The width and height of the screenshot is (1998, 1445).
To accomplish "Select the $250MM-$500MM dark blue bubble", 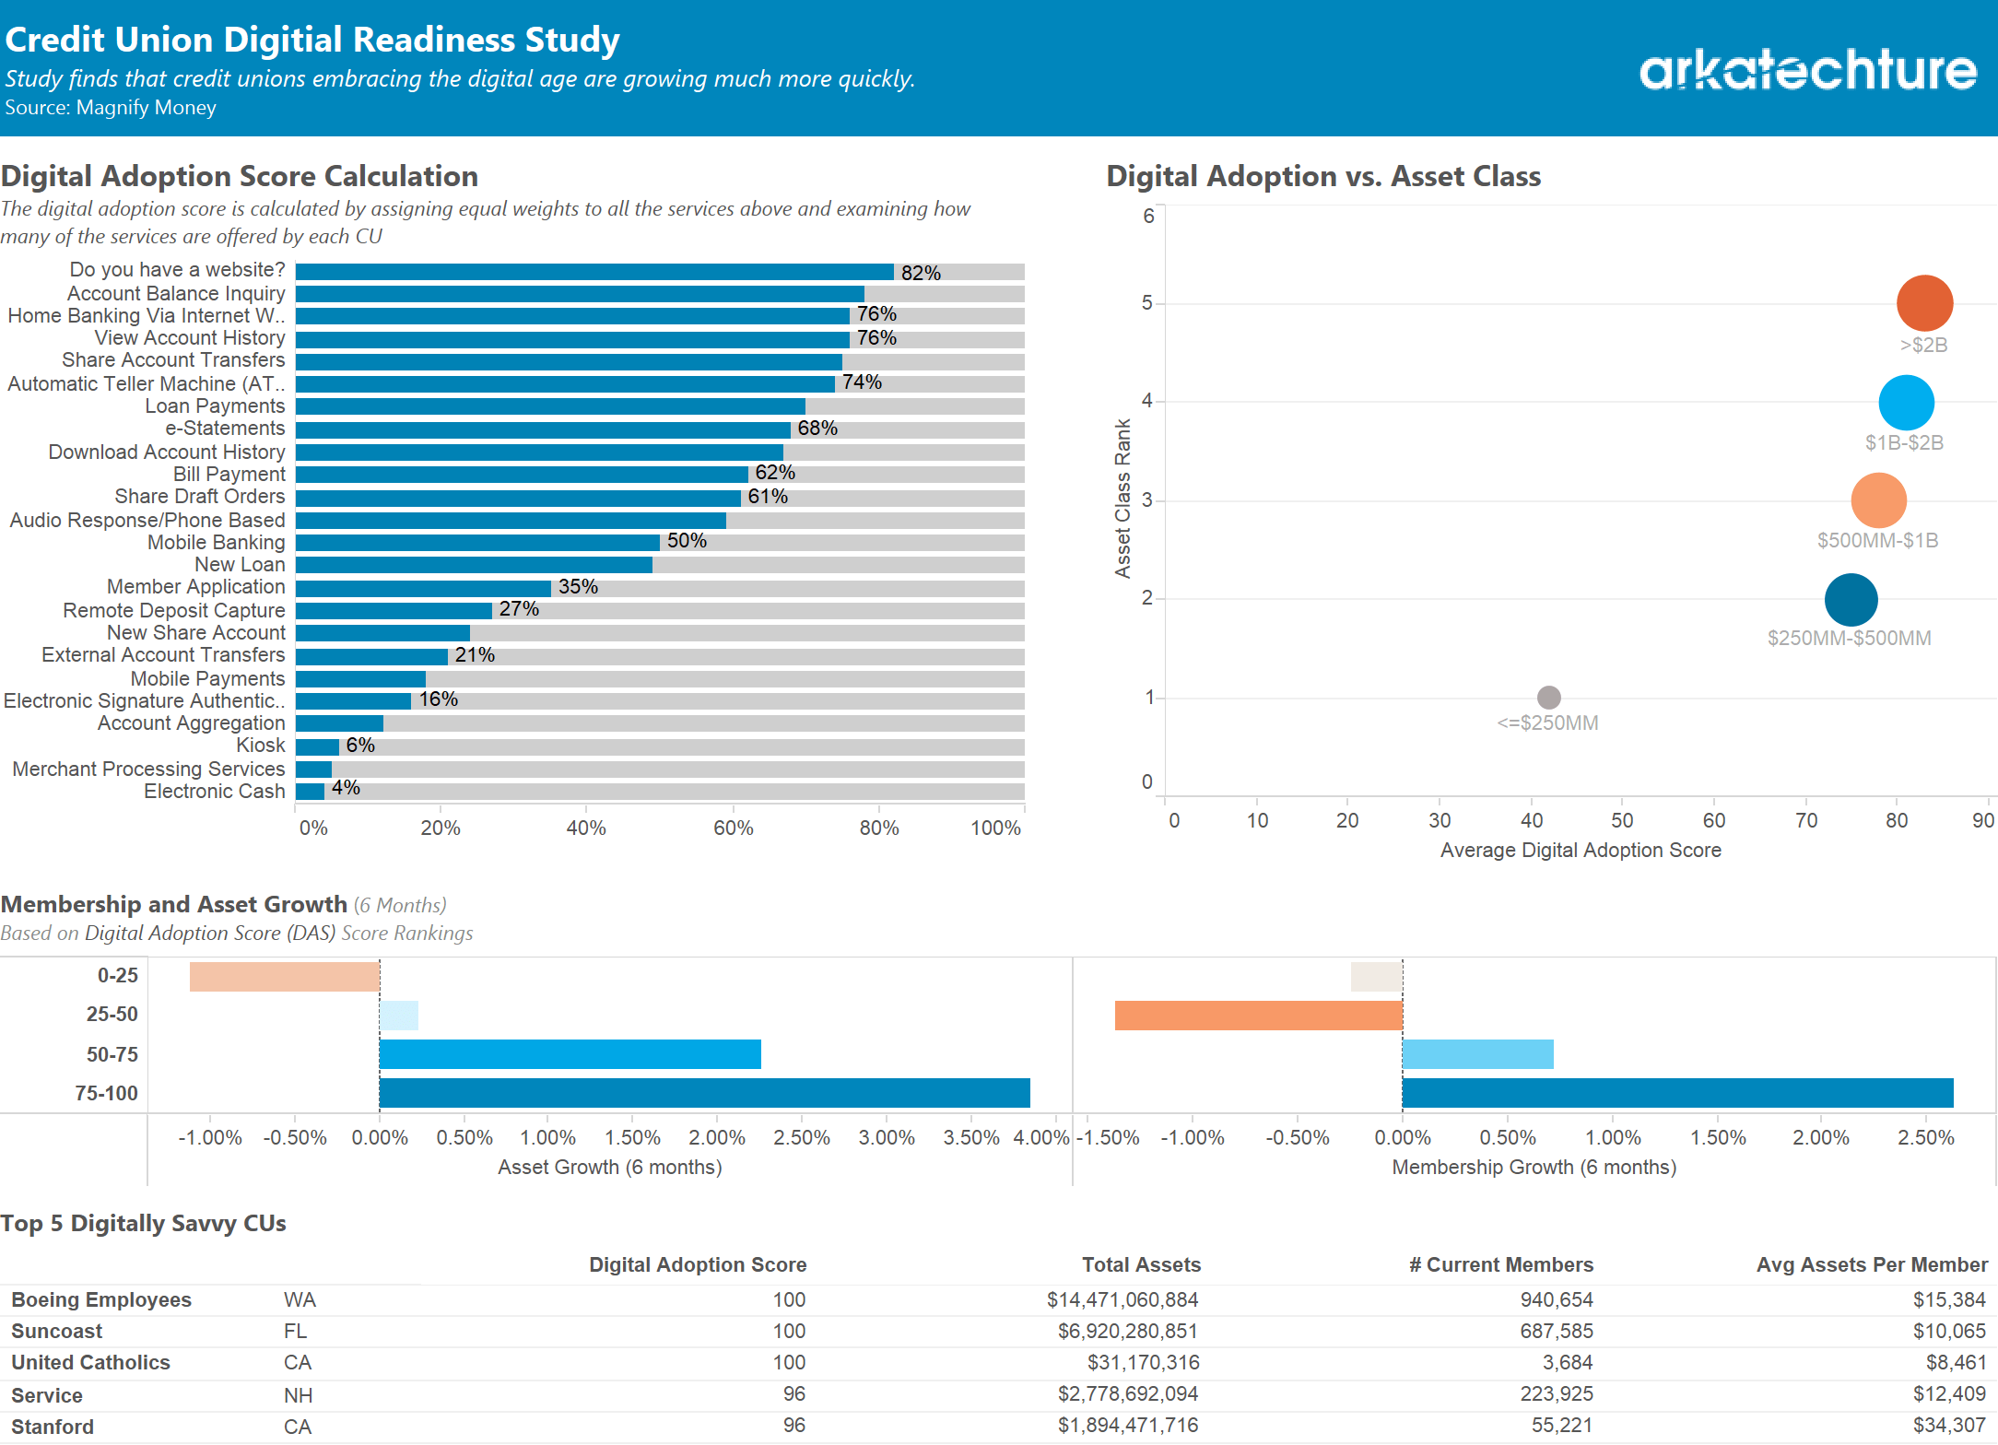I will [x=1851, y=600].
